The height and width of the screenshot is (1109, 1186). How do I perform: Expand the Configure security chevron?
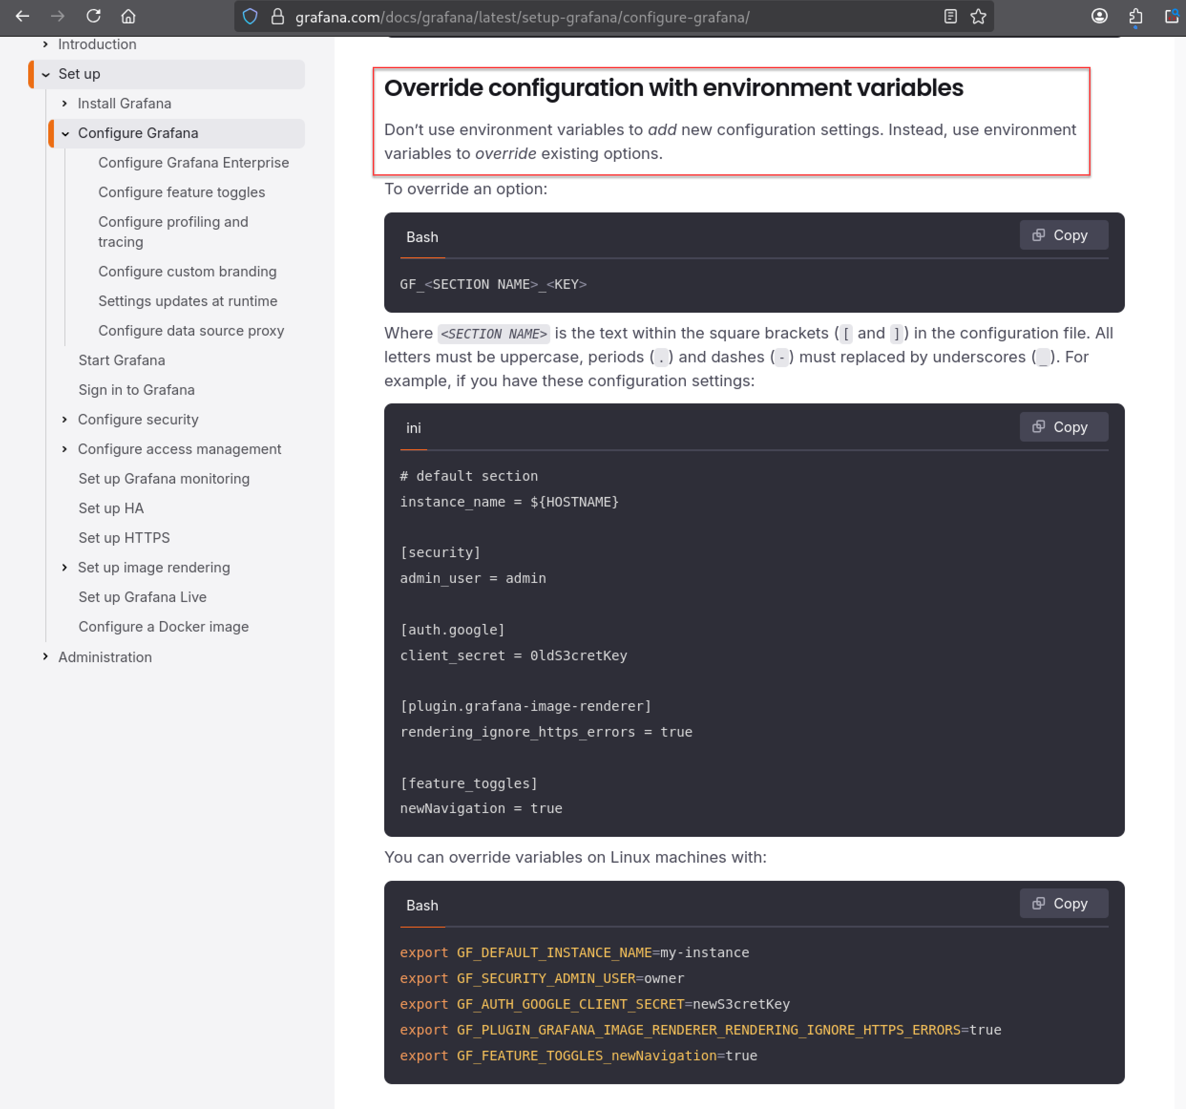64,420
